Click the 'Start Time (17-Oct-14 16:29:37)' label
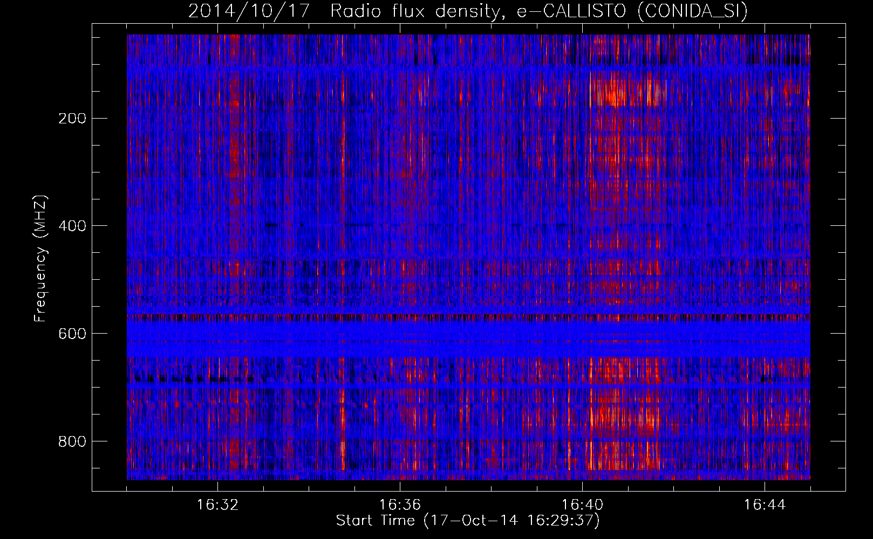The height and width of the screenshot is (539, 873). (x=468, y=521)
